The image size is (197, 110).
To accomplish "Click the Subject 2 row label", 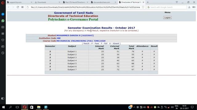I will tap(72, 54).
